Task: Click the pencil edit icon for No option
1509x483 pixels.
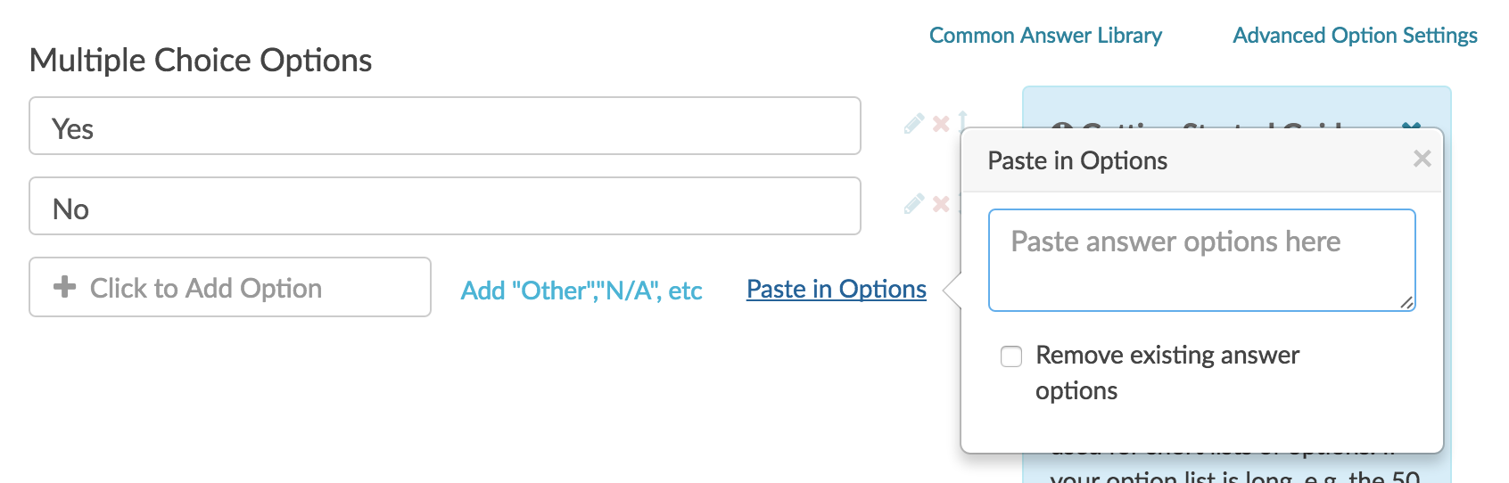Action: coord(913,204)
